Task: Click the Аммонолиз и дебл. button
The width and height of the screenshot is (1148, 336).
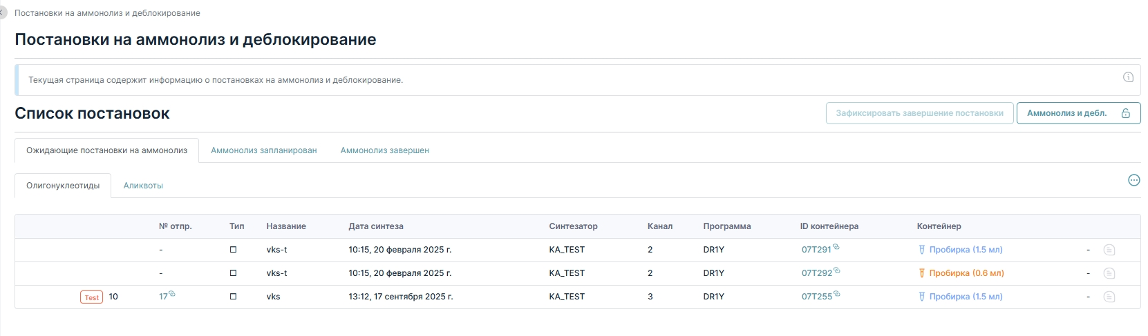Action: tap(1078, 113)
